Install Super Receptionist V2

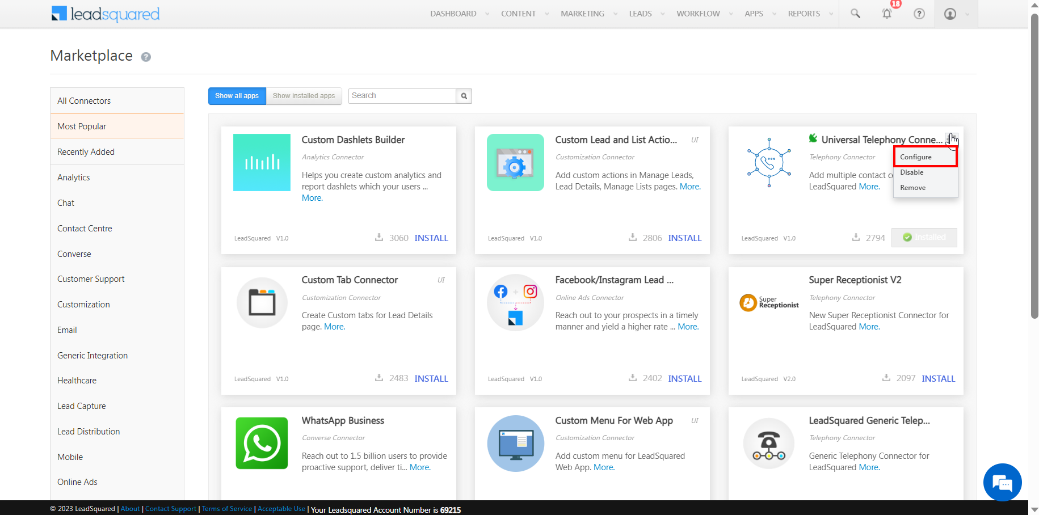click(939, 379)
